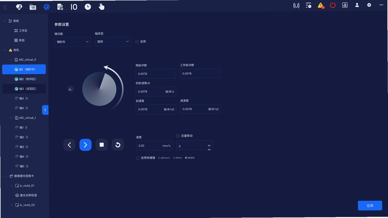Open 激光功率校准 item
This screenshot has height=218, width=388.
(26, 196)
